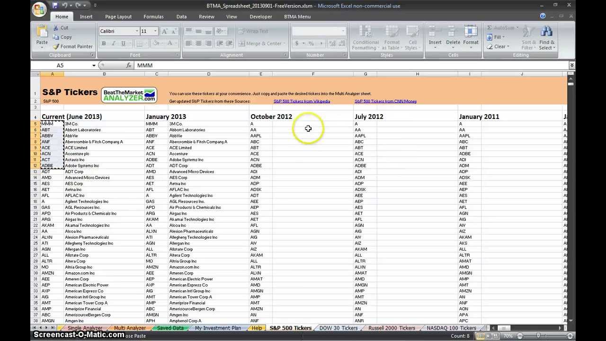The height and width of the screenshot is (341, 606).
Task: Click in the formula bar showing MMM
Action: click(350, 65)
